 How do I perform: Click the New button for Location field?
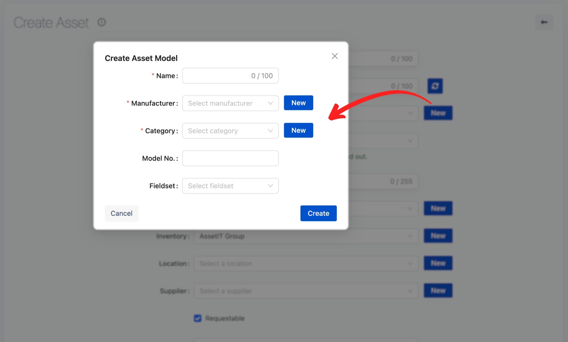[x=438, y=263]
